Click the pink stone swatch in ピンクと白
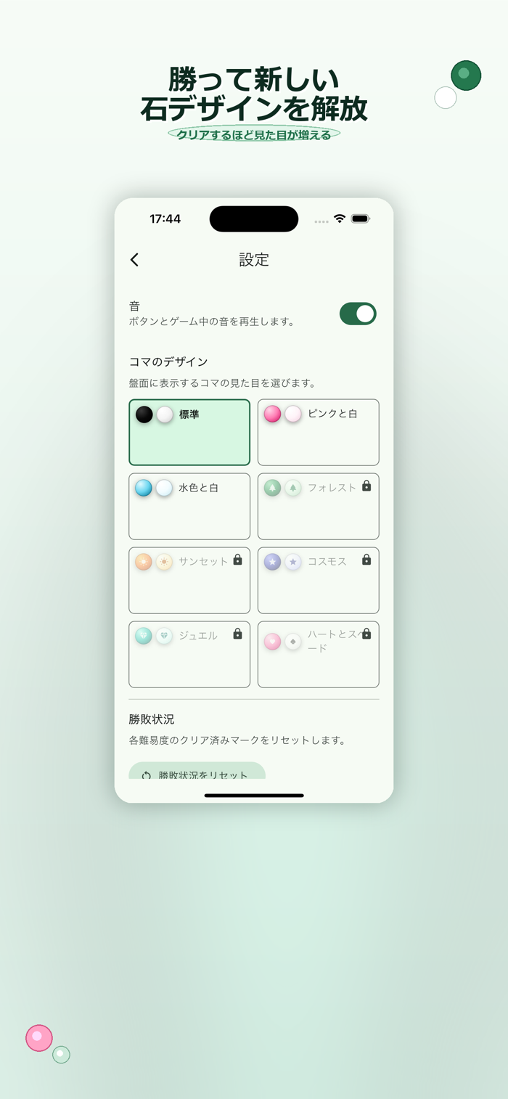508x1099 pixels. (x=272, y=414)
